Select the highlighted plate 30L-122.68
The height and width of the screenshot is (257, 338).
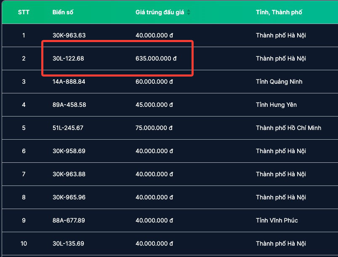point(68,58)
